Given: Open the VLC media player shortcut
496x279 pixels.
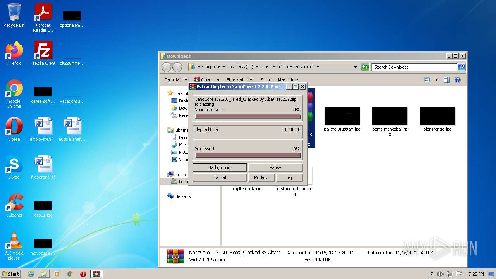Looking at the screenshot, I should 14,246.
